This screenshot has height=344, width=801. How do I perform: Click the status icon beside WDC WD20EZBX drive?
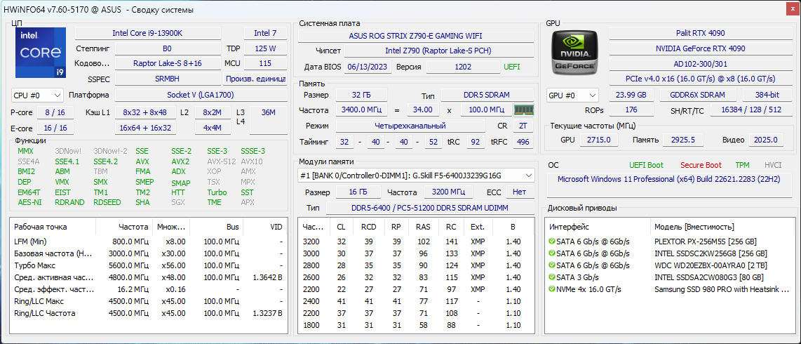[x=552, y=265]
